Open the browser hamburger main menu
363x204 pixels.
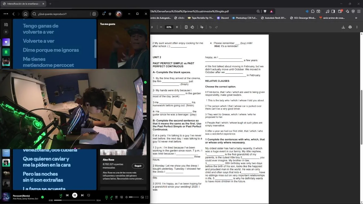point(359,11)
